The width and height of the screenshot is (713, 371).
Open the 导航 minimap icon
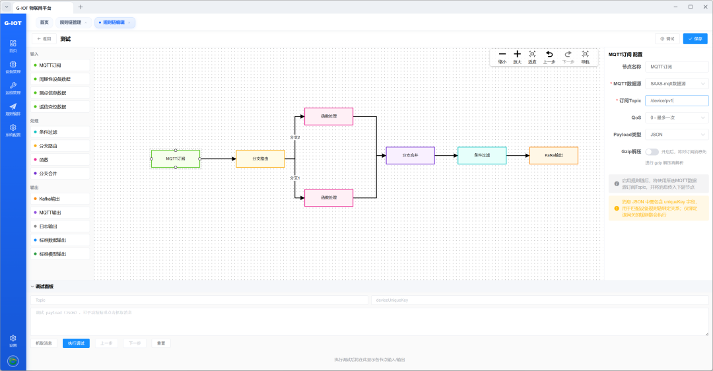(585, 54)
